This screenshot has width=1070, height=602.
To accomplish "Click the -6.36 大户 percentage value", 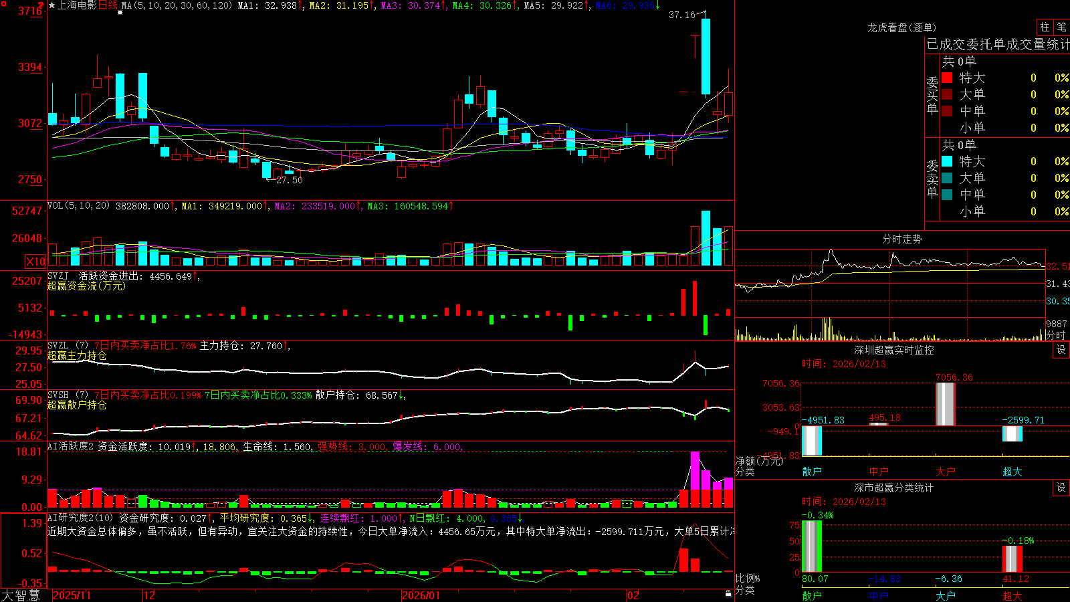I will [x=948, y=579].
